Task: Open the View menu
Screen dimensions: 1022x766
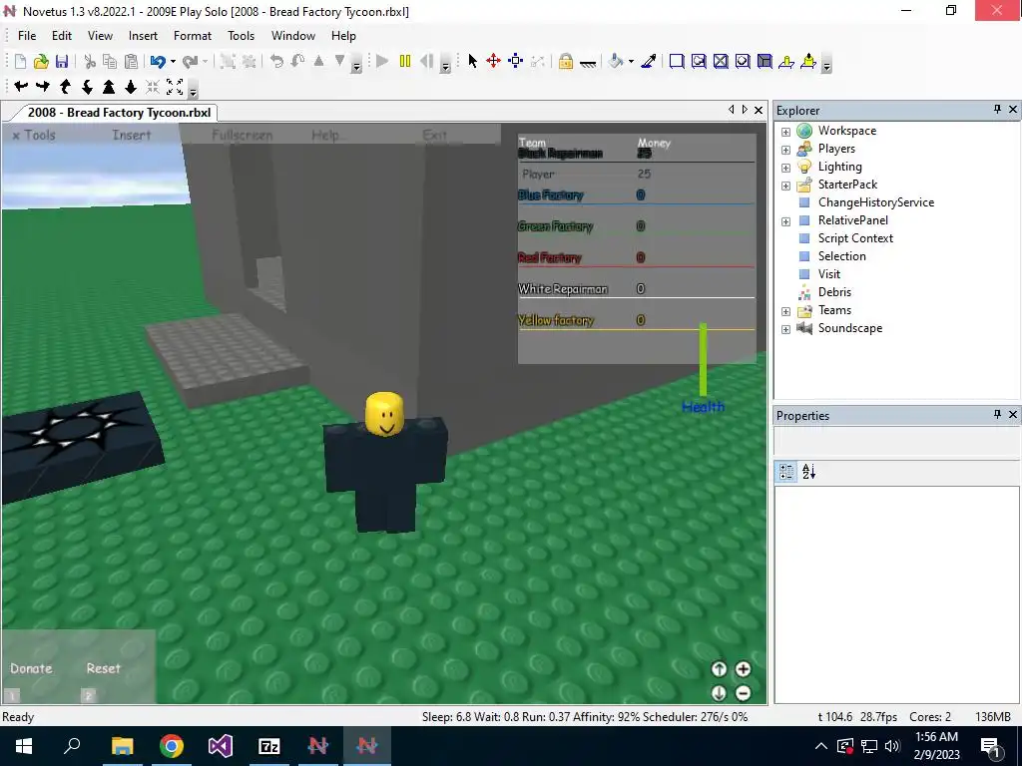Action: click(x=100, y=36)
